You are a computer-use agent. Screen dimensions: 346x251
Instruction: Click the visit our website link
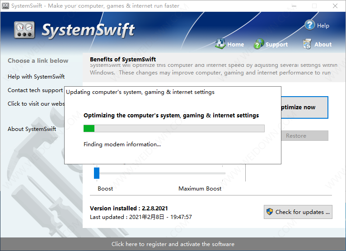click(x=36, y=104)
